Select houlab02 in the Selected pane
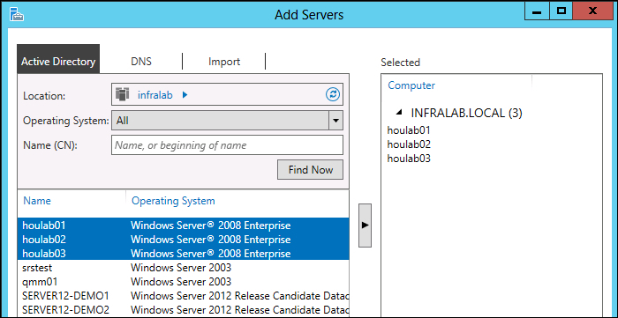618x318 pixels. click(x=409, y=144)
